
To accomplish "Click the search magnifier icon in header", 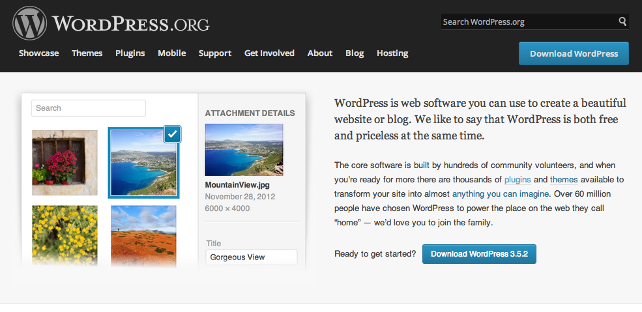I will pos(622,21).
